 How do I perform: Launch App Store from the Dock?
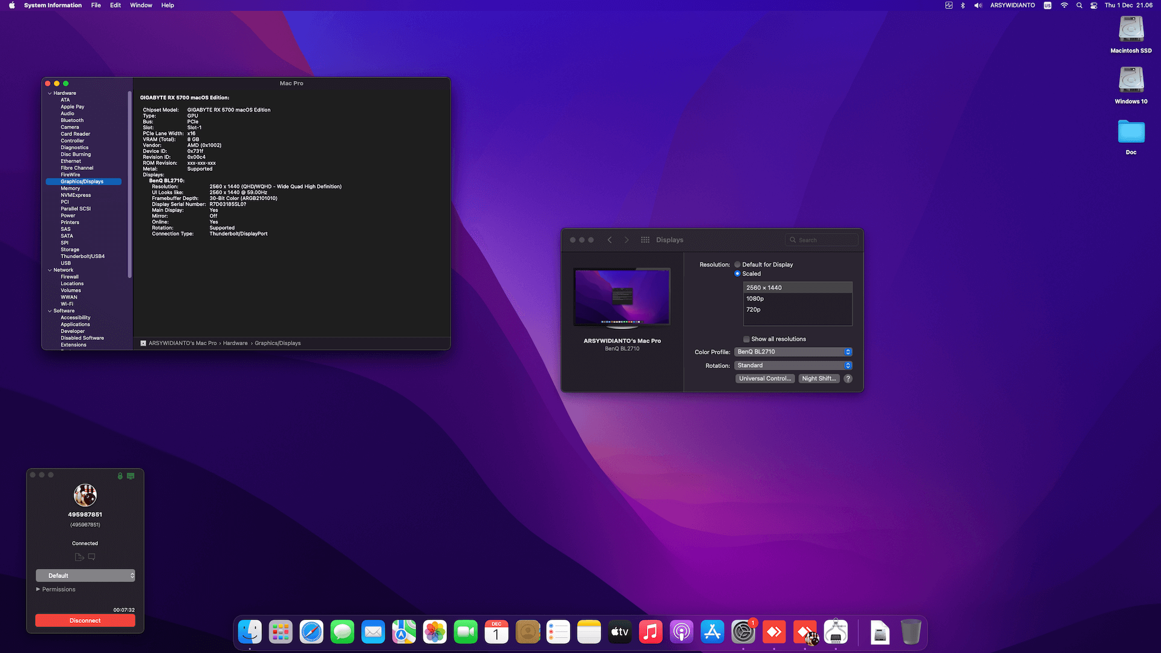(x=712, y=632)
